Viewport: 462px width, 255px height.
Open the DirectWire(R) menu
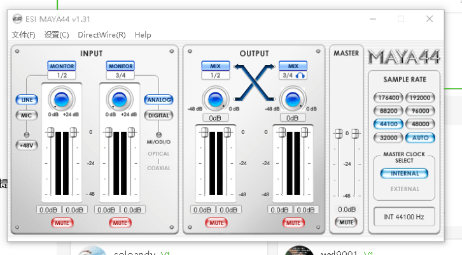click(x=102, y=34)
